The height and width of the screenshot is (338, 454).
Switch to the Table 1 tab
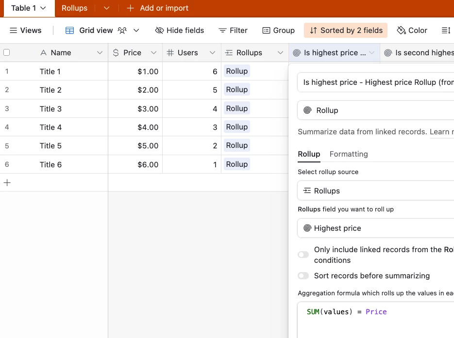[28, 8]
